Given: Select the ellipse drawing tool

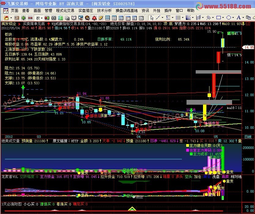Looking at the screenshot, I should pyautogui.click(x=229, y=18).
